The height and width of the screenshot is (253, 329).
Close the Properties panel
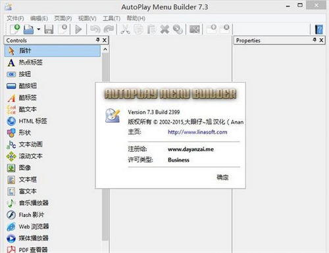321,40
